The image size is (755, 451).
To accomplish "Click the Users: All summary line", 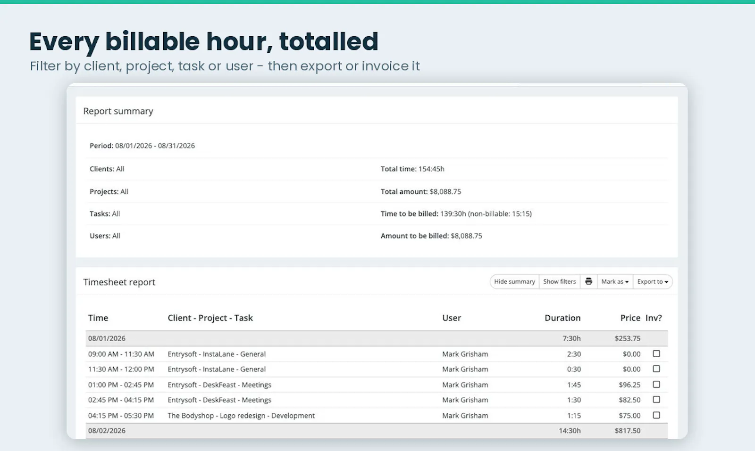I will (105, 236).
